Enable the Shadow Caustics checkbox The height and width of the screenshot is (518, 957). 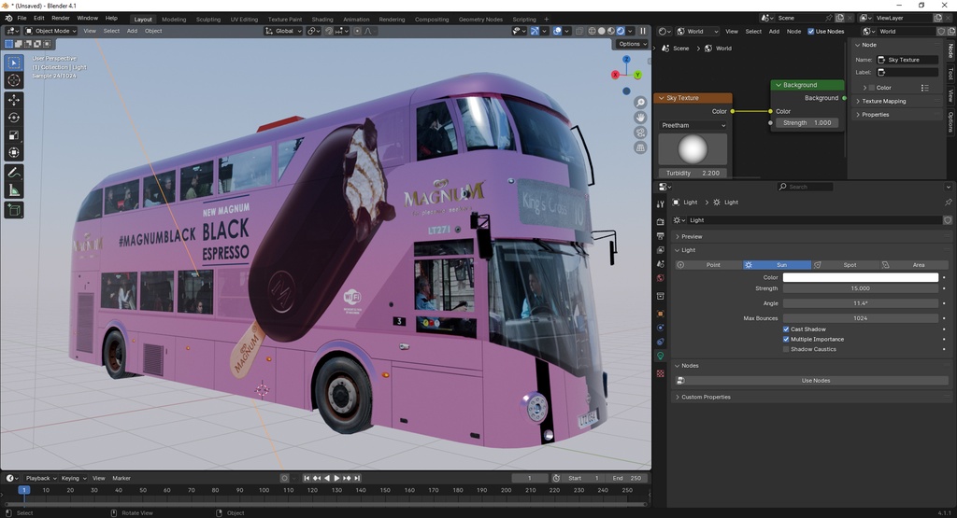(786, 349)
